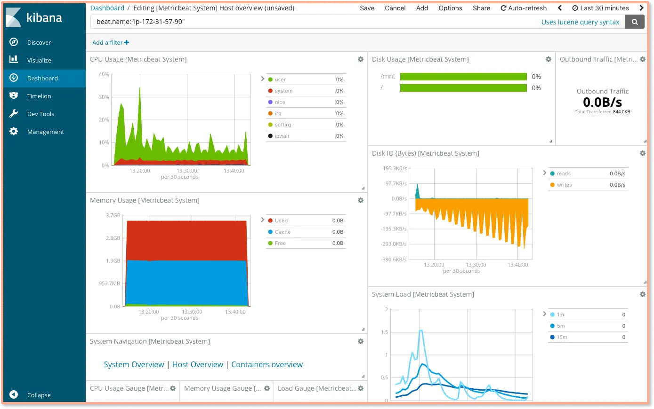Image resolution: width=654 pixels, height=409 pixels.
Task: Cancel dashboard editing
Action: pyautogui.click(x=395, y=8)
